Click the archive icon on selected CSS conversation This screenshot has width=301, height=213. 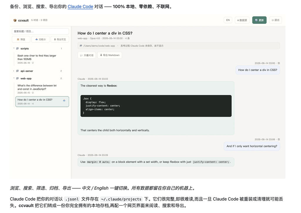pos(64,100)
